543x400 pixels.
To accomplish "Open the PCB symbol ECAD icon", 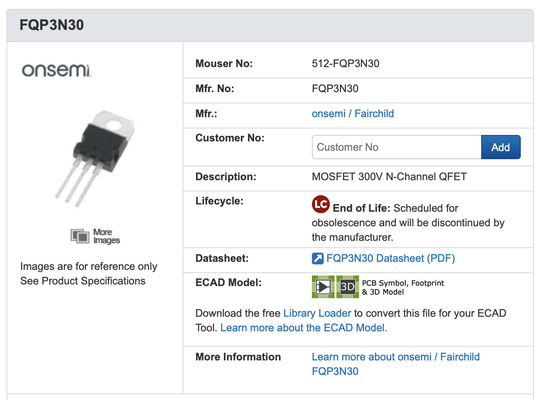I will pyautogui.click(x=323, y=287).
